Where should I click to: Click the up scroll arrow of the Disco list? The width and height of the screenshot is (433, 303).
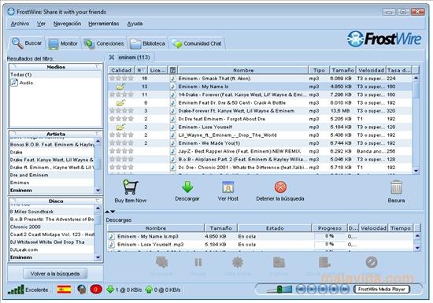(98, 208)
